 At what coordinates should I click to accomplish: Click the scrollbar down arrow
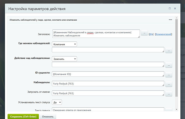(x=176, y=109)
